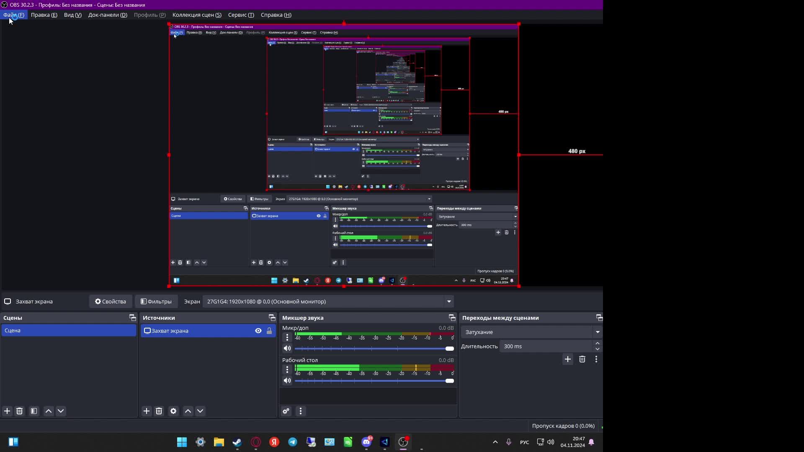Image resolution: width=804 pixels, height=452 pixels.
Task: Move scene up arrow
Action: click(x=49, y=411)
